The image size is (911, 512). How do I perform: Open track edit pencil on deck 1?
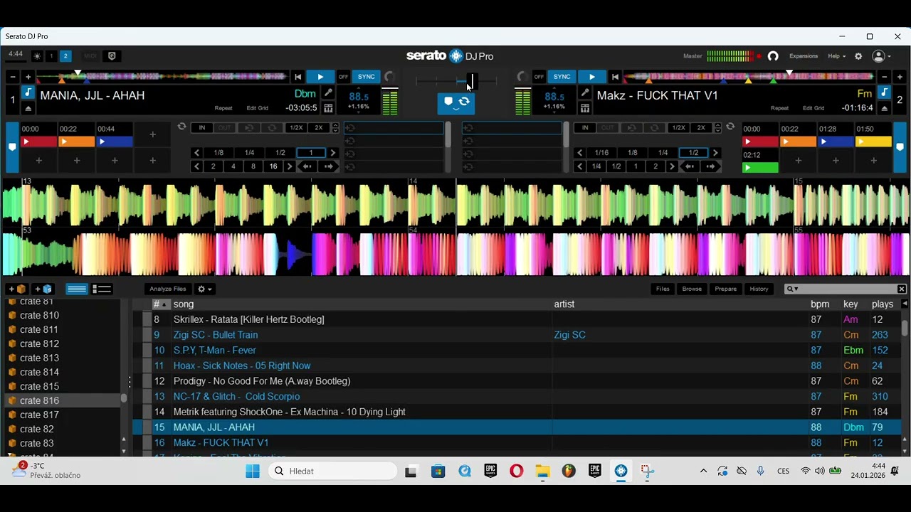tap(328, 92)
